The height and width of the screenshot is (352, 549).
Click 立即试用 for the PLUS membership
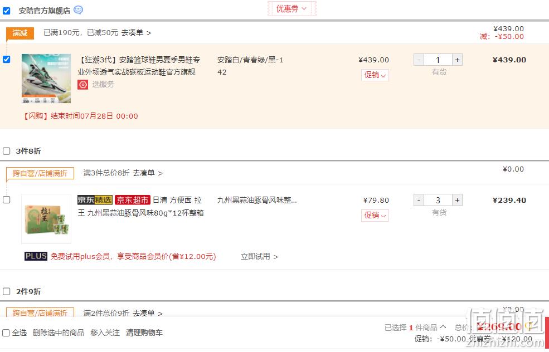point(259,256)
